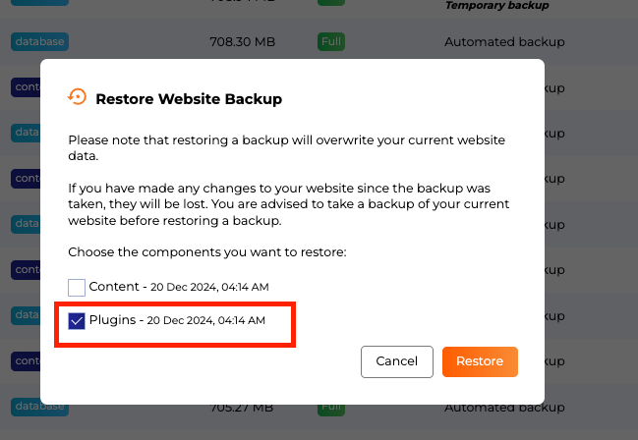Click the database badge beside 708.30 MB

(x=40, y=42)
